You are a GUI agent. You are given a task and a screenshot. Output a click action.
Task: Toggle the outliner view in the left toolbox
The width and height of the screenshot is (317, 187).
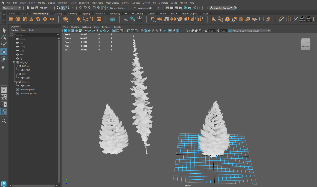pos(4,111)
